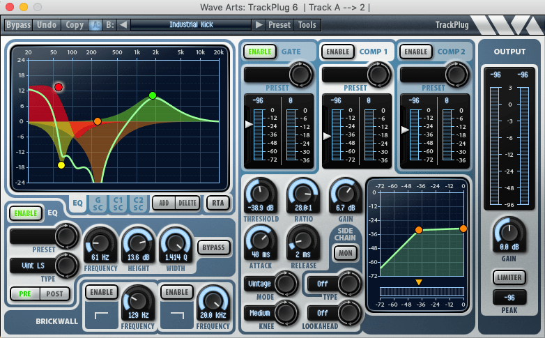The width and height of the screenshot is (545, 338).
Task: Open the Preset menu
Action: click(279, 24)
